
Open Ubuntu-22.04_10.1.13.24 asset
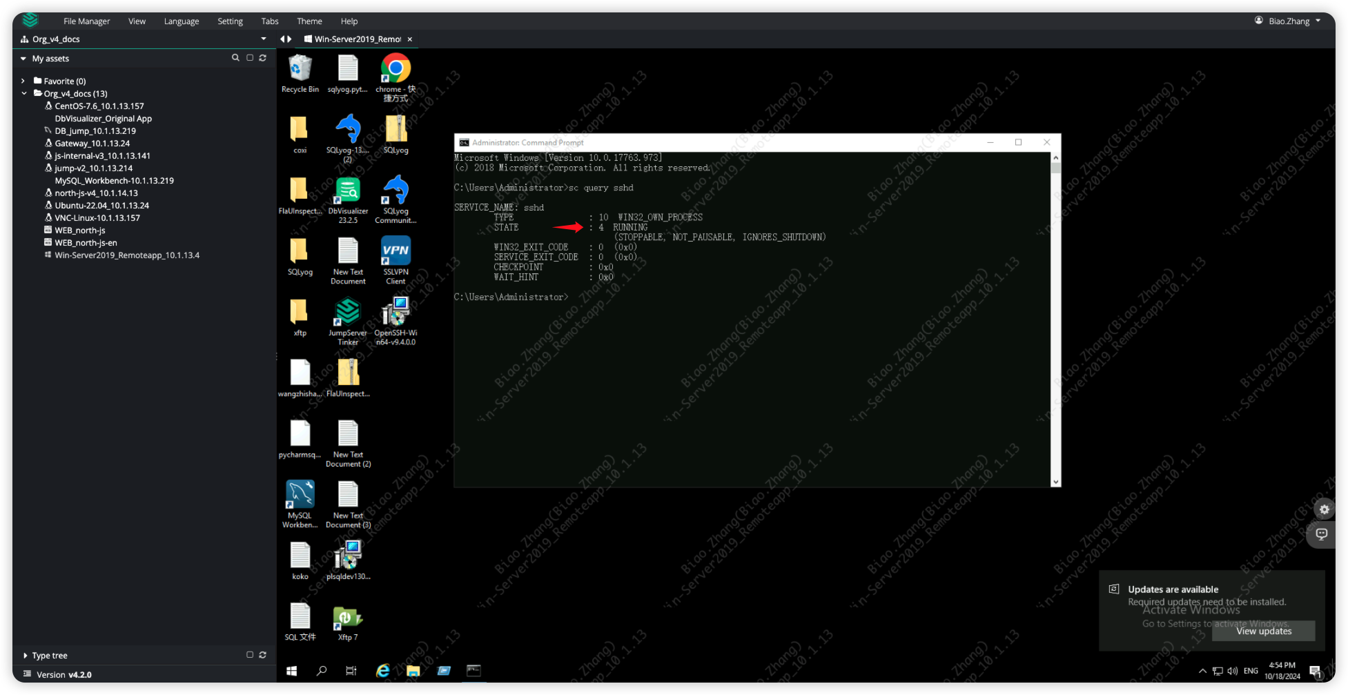[x=102, y=206]
